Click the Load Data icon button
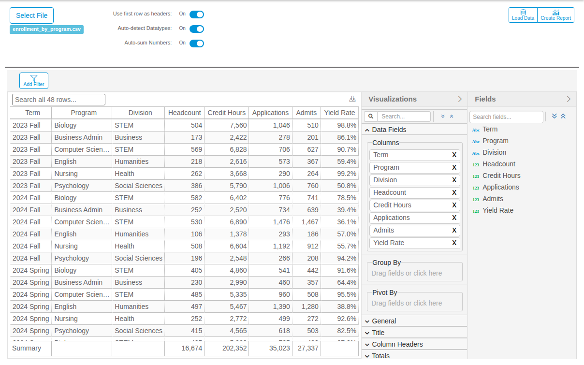 (523, 15)
